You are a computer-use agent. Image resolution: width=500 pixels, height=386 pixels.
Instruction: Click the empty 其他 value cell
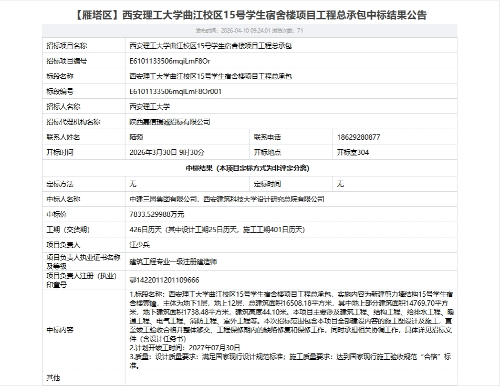coord(290,378)
